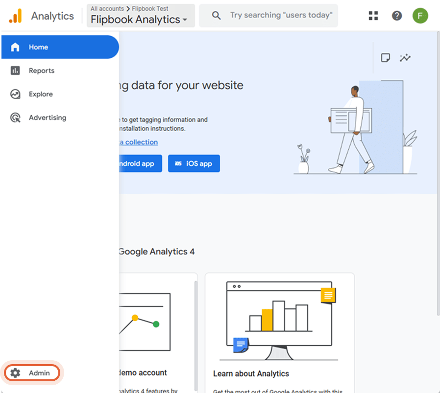Screen dimensions: 440x393
Task: Open the Google apps grid icon
Action: click(373, 16)
